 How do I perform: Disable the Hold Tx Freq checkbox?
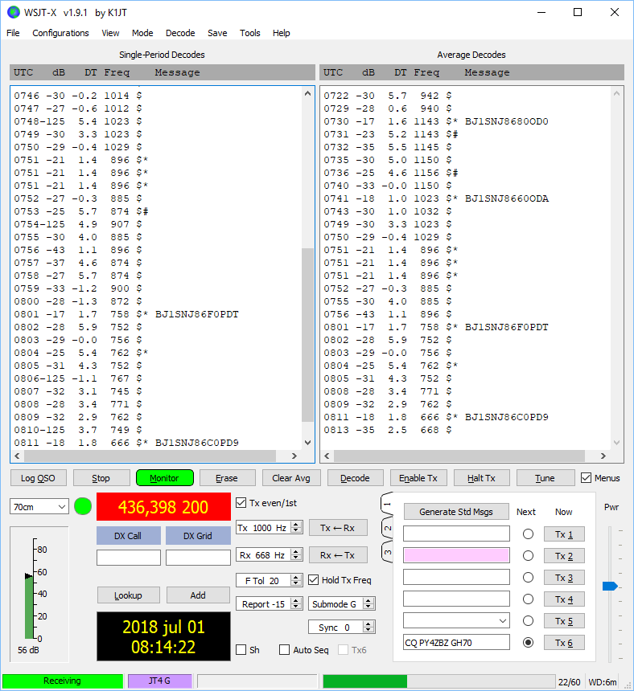coord(315,580)
